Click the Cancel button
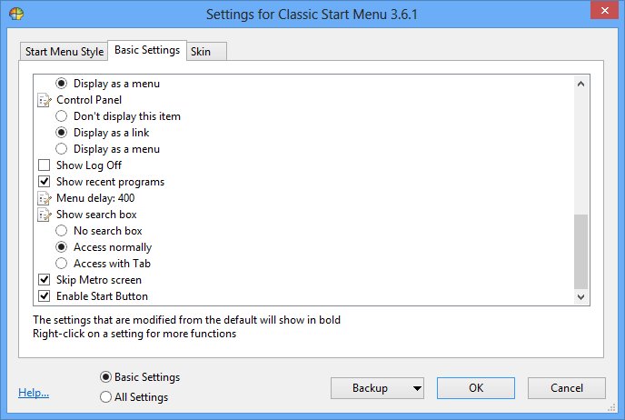Image resolution: width=625 pixels, height=420 pixels. (x=567, y=388)
